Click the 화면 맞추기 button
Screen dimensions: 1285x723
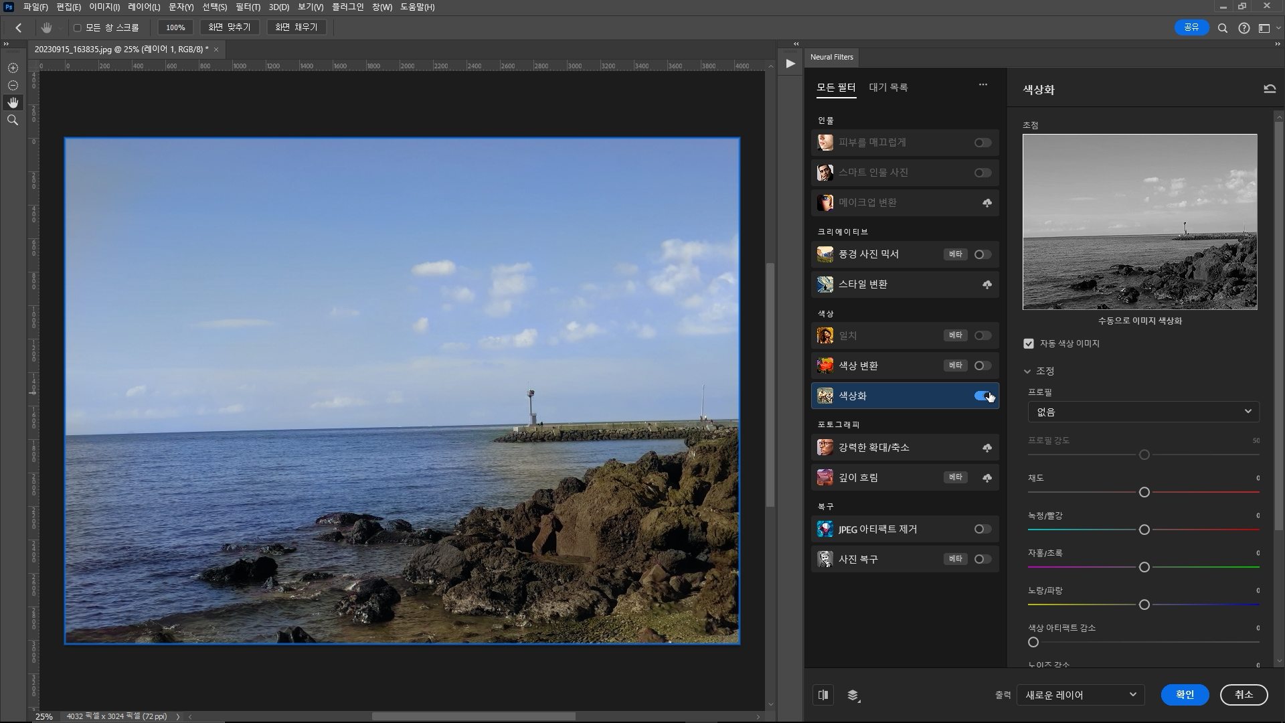point(229,27)
